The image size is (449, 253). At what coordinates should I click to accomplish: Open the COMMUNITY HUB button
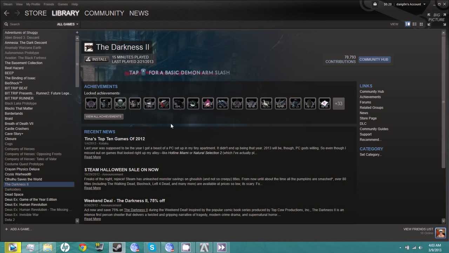click(374, 59)
